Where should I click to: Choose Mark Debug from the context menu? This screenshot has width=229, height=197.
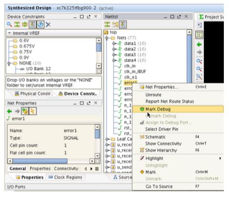[x=178, y=109]
